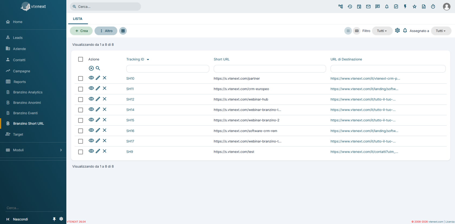Open destination URL of SH9 row
This screenshot has height=224, width=455.
[364, 152]
